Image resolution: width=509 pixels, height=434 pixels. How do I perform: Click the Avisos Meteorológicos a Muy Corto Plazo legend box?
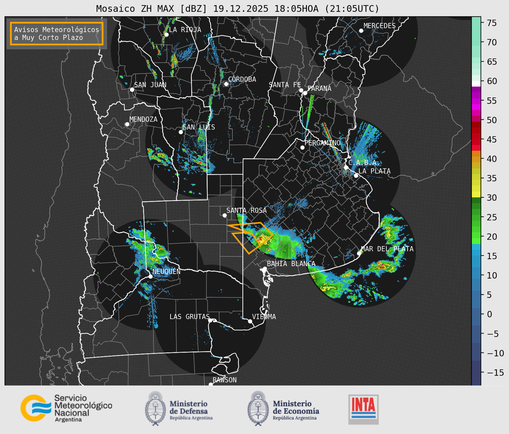pyautogui.click(x=57, y=34)
